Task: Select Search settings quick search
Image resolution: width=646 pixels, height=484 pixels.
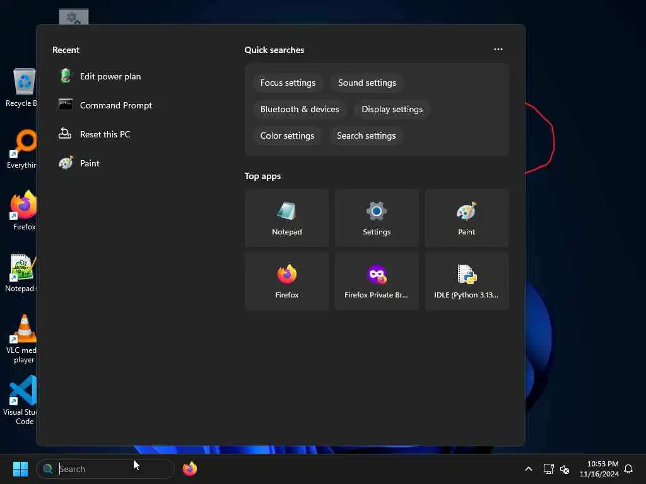Action: tap(366, 135)
